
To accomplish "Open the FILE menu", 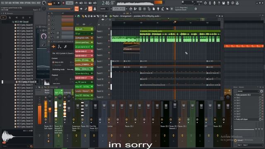I will coord(2,3).
